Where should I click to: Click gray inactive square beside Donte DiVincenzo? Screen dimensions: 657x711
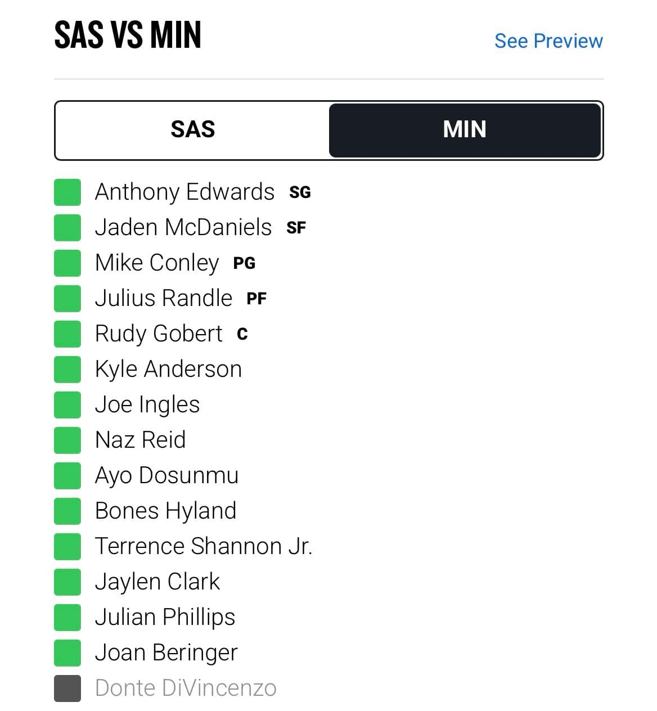[67, 688]
